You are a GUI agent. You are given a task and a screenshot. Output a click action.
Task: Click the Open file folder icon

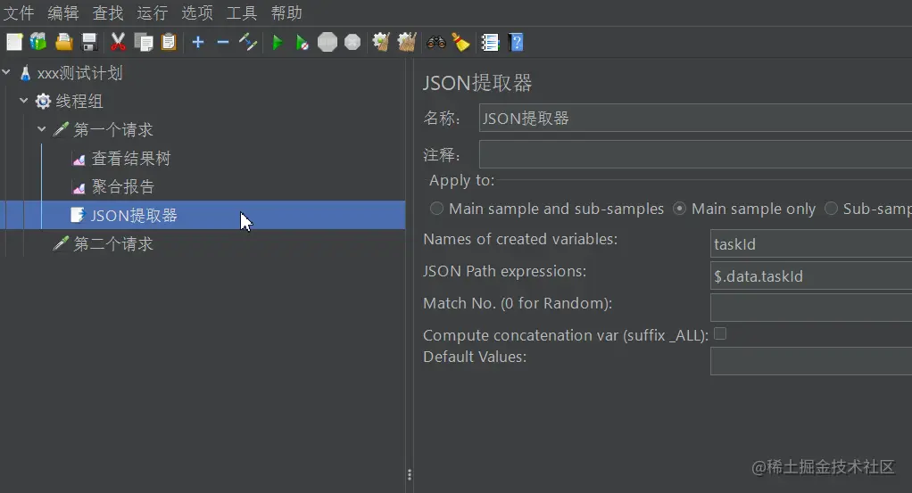64,42
